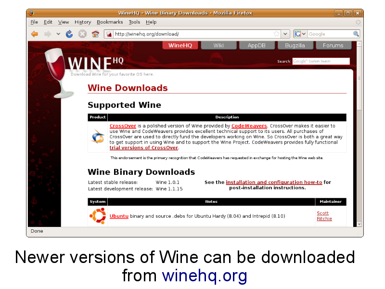Click the System column header
The image size is (385, 289).
pos(98,202)
